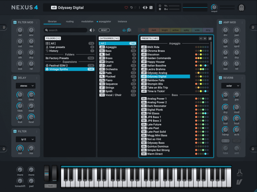Switch to the arpeggiator tab
Screen dimensions: 257x192
pos(105,22)
